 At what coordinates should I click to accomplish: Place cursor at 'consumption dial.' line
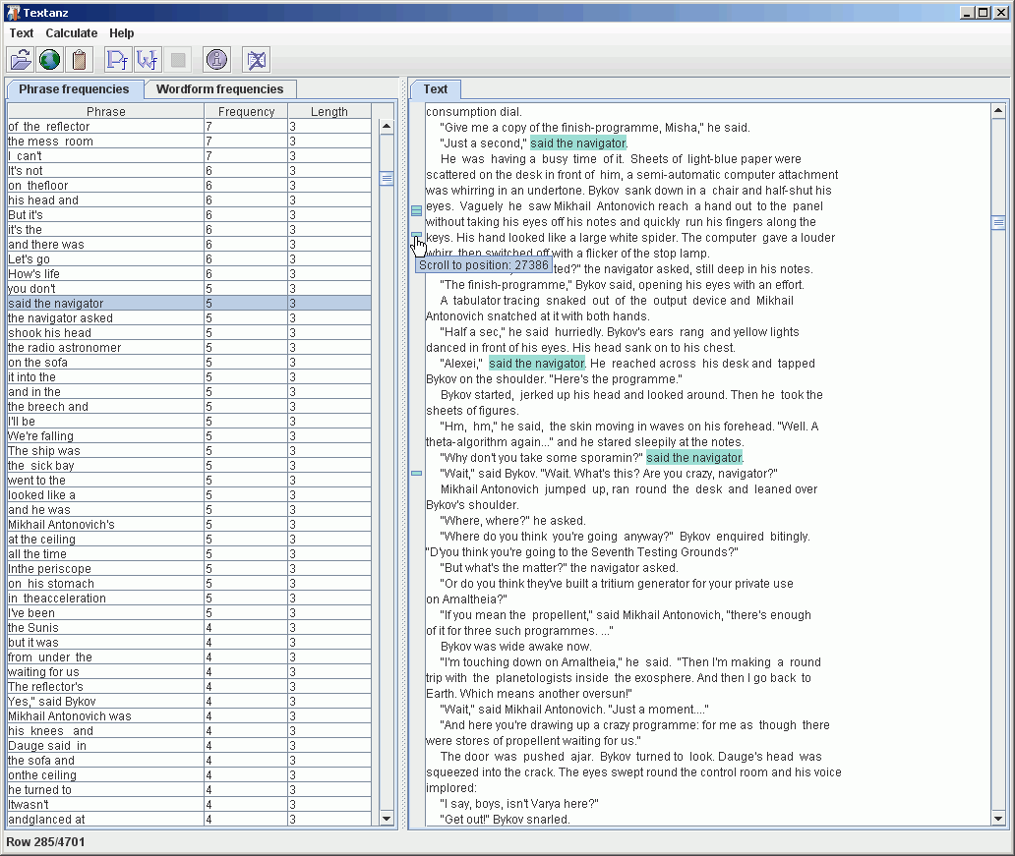474,112
